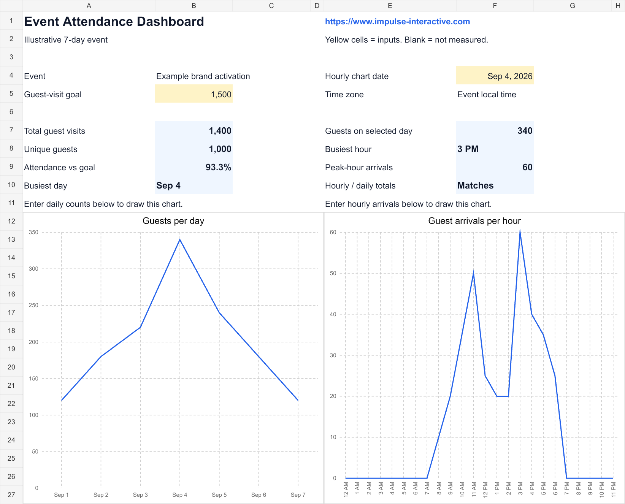625x504 pixels.
Task: Select column A header
Action: [x=89, y=6]
